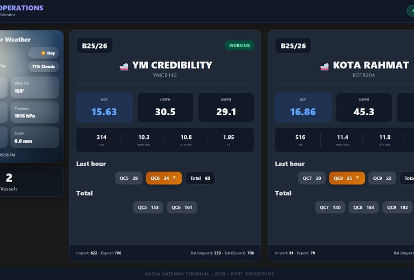Click the KOTA RAHMAT vessel name
The image size is (414, 280).
pos(371,65)
